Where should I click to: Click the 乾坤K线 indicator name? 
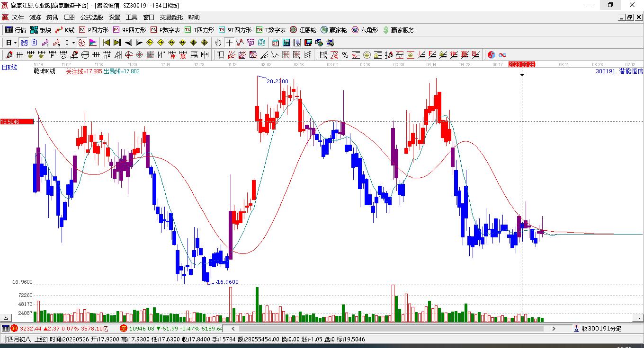pos(45,71)
